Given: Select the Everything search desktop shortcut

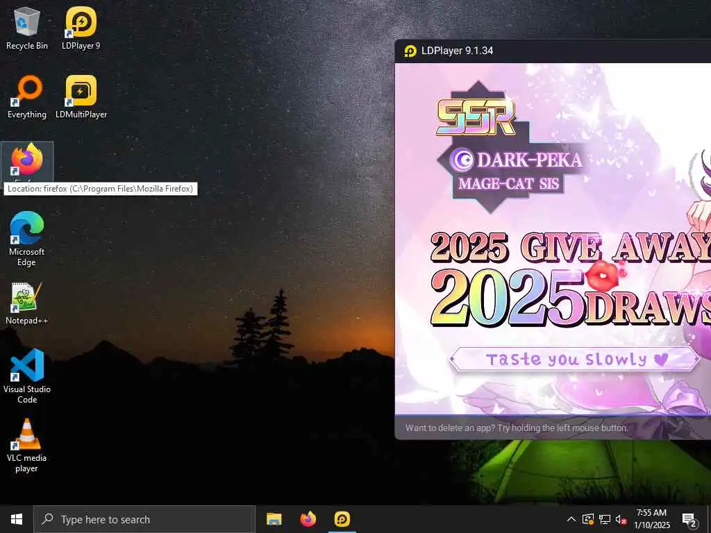Looking at the screenshot, I should coord(27,97).
